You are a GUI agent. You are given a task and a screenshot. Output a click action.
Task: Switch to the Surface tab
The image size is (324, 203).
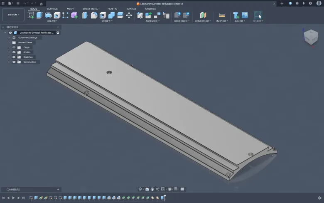52,8
